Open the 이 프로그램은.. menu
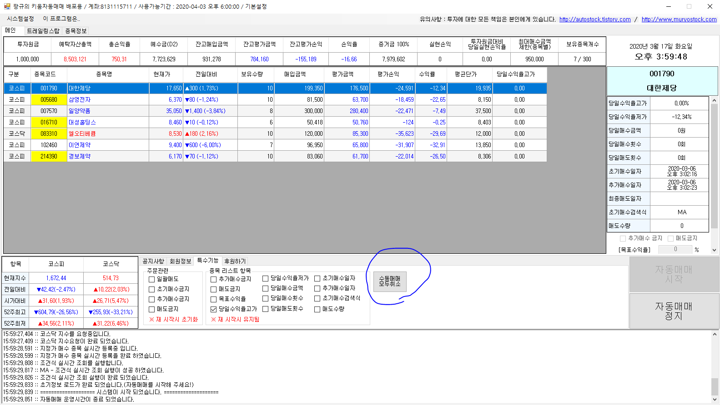Viewport: 720px width, 405px height. point(61,19)
